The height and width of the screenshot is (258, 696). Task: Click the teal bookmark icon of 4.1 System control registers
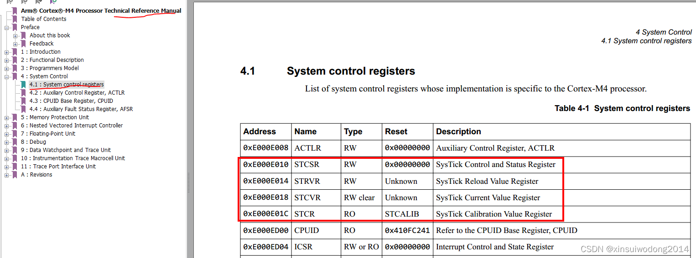pyautogui.click(x=23, y=85)
